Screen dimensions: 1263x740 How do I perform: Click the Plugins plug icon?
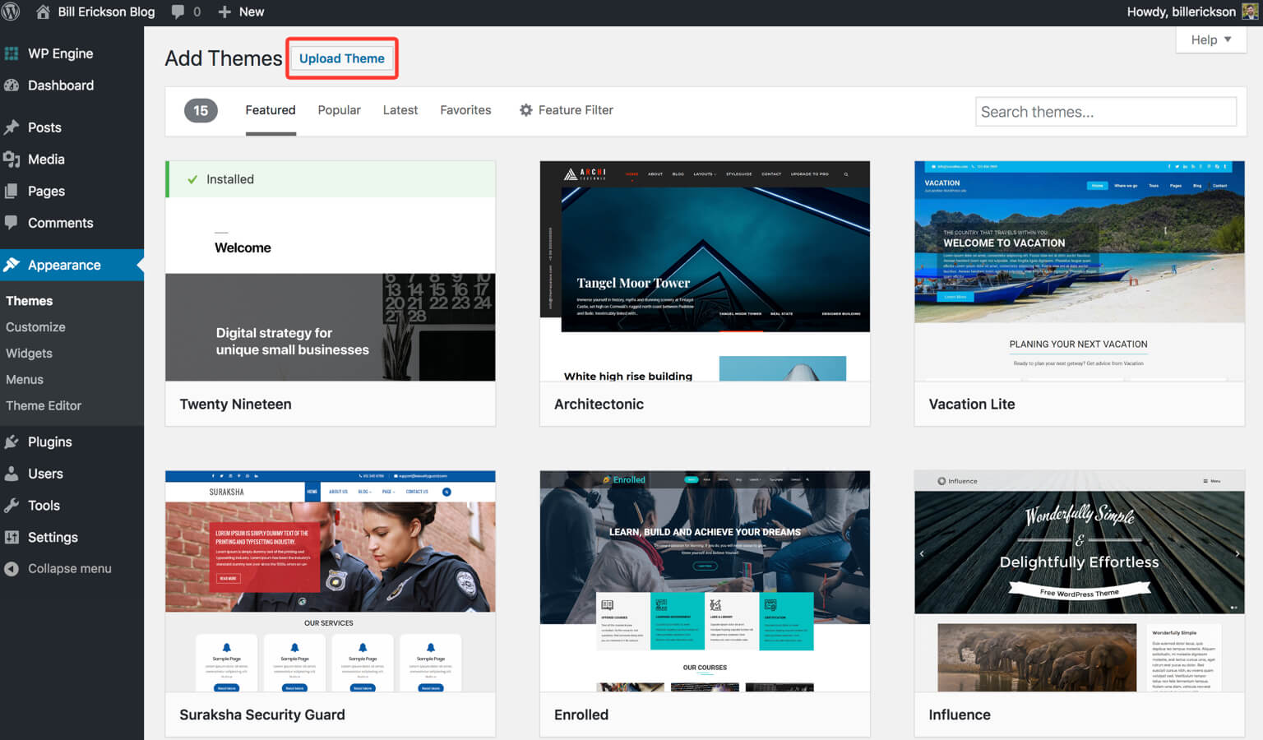pyautogui.click(x=12, y=442)
